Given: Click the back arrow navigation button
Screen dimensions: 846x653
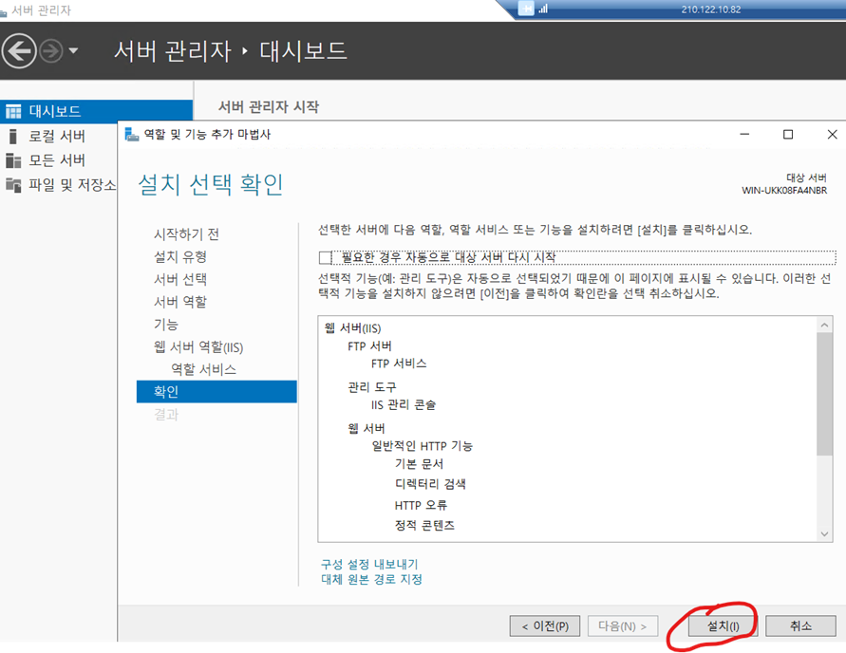Looking at the screenshot, I should (x=19, y=50).
